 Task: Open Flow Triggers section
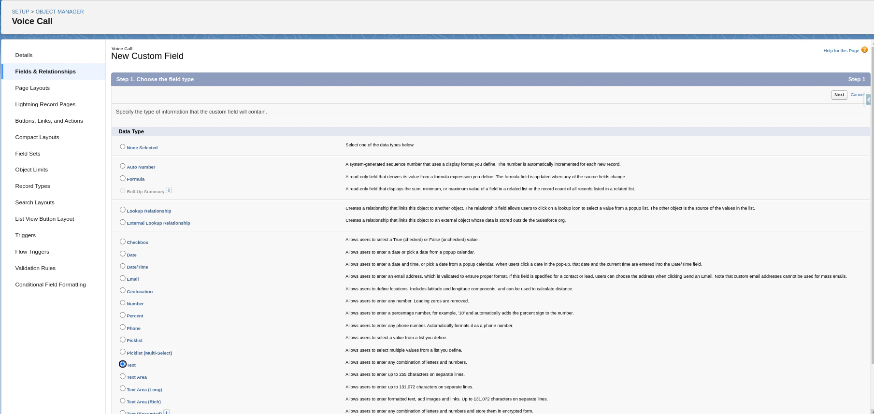pos(53,252)
